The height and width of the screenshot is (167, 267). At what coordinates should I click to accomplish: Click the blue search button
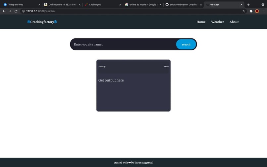click(x=186, y=44)
